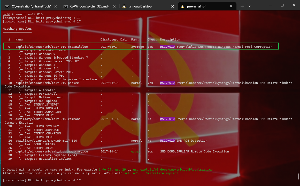Click the Linux penguin icon on Desktop tab
The image size is (300, 186).
point(124,6)
